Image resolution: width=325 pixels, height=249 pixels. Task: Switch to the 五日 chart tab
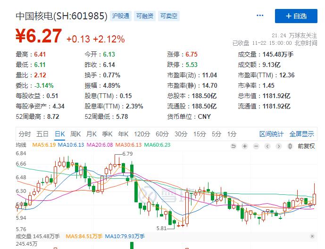click(42, 134)
